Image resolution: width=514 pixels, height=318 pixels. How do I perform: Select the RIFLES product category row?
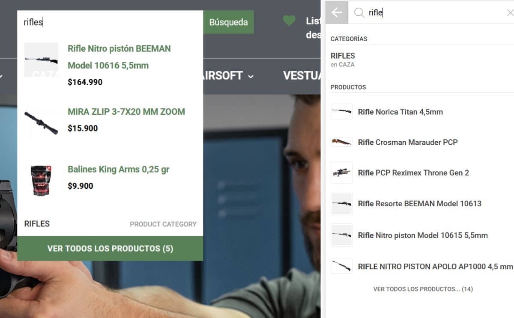[x=110, y=224]
